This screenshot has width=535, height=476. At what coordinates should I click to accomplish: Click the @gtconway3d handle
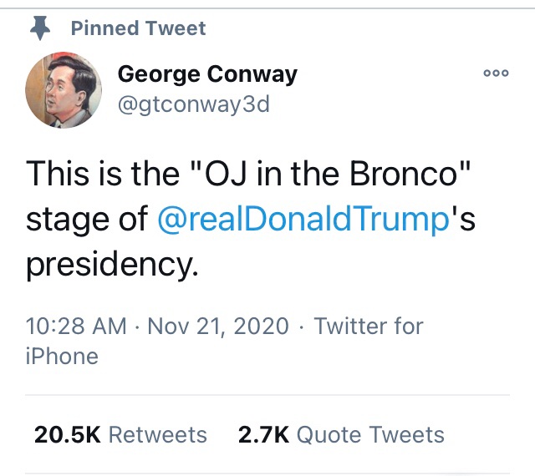[x=194, y=106]
